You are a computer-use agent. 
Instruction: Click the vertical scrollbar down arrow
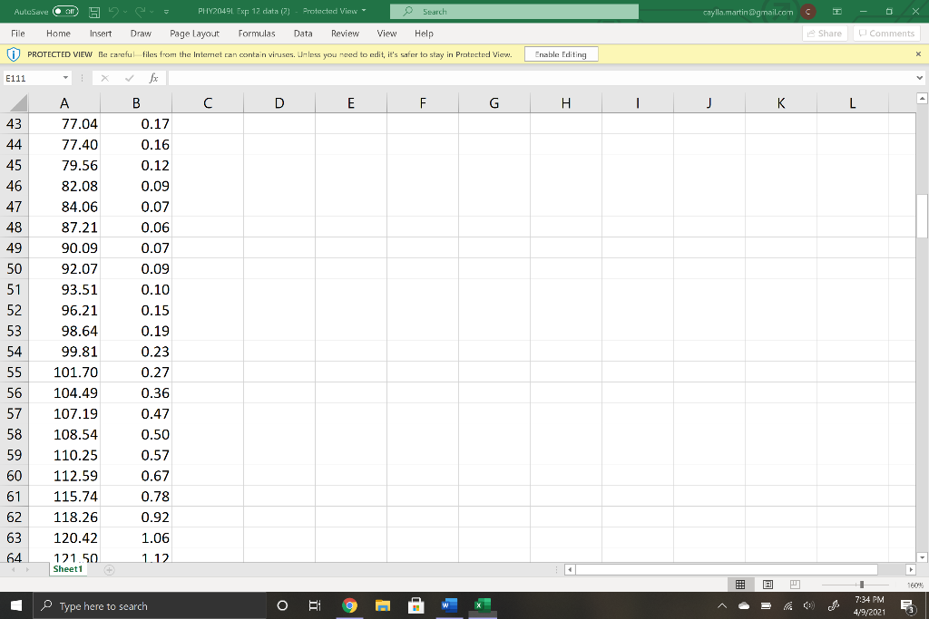922,556
